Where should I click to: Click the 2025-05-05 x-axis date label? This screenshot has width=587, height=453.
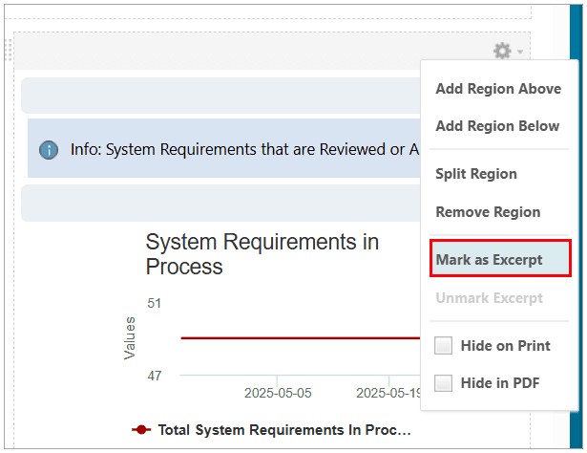pos(277,393)
